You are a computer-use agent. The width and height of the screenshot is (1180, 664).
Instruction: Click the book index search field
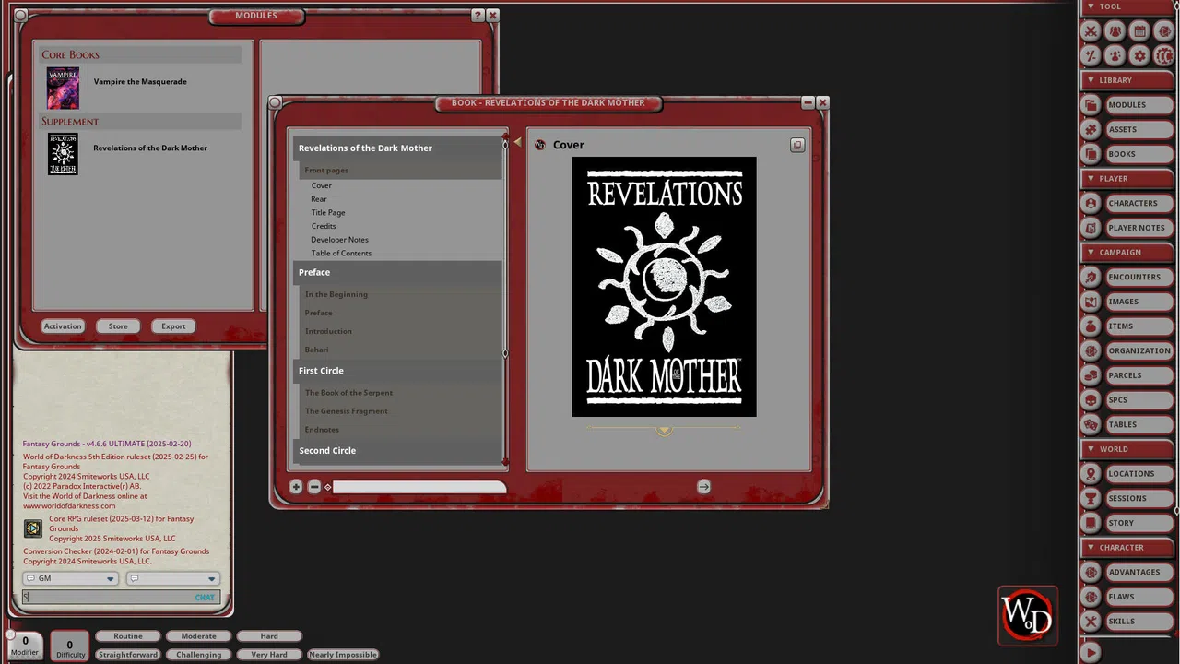coord(419,487)
